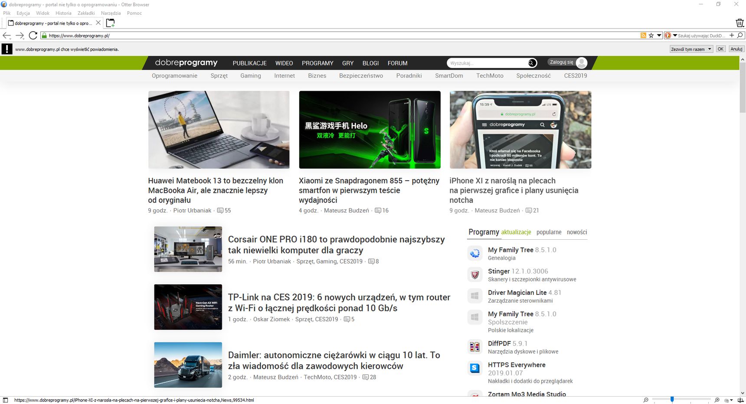
Task: Open the closed tabs trash bin
Action: tap(740, 23)
